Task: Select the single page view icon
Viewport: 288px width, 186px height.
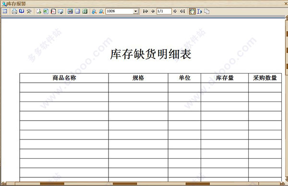Action: pyautogui.click(x=77, y=12)
